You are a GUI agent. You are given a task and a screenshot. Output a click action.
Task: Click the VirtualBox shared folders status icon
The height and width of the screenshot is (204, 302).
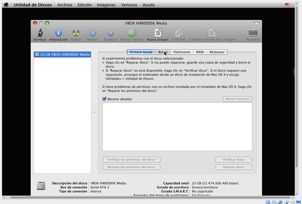(x=292, y=202)
